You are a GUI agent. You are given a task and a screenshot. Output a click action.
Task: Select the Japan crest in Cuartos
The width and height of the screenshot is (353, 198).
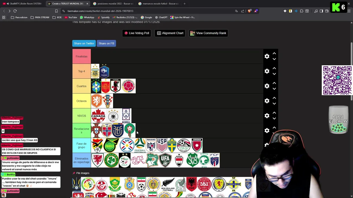point(115,86)
